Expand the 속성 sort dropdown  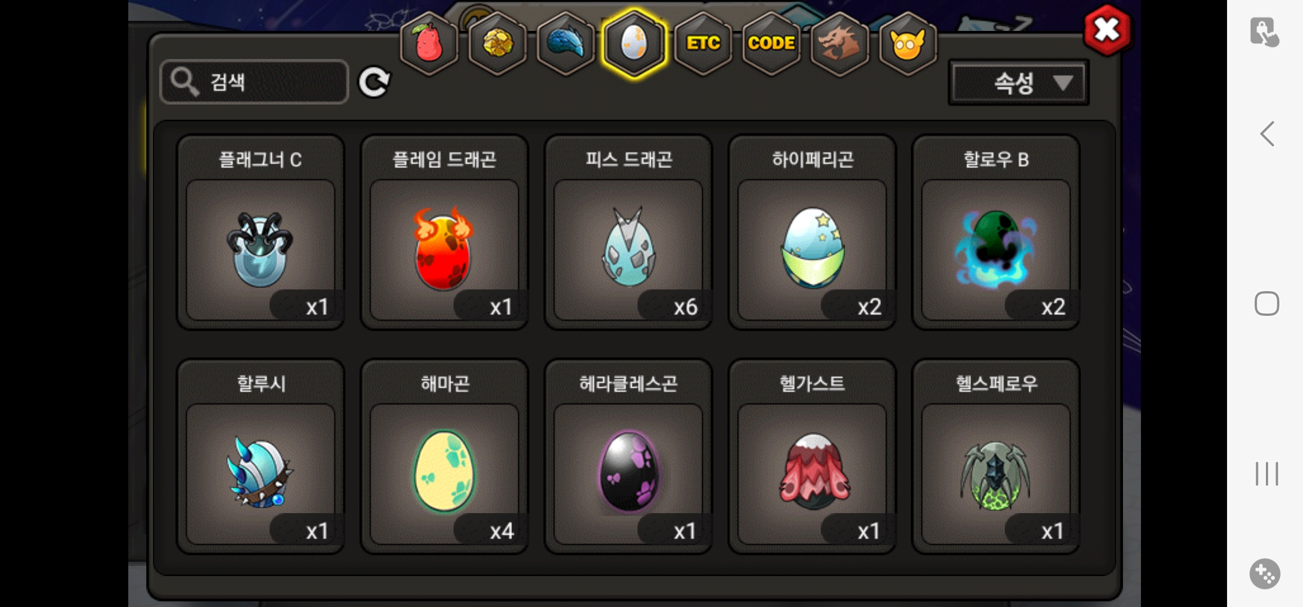tap(1018, 83)
